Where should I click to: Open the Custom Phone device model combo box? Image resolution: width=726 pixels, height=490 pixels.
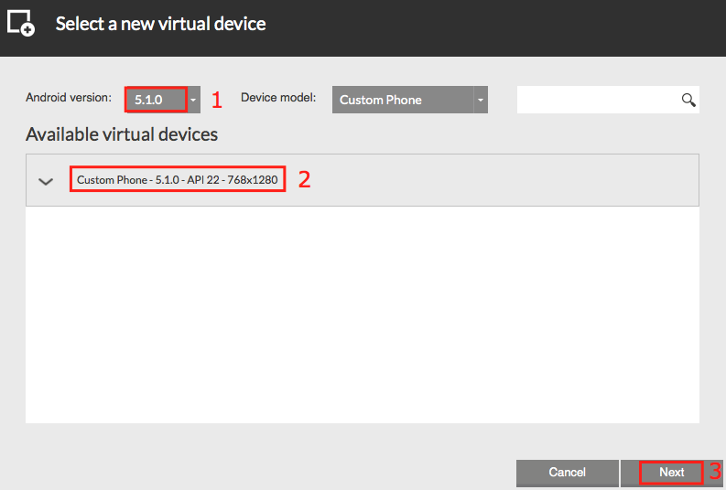pos(410,100)
